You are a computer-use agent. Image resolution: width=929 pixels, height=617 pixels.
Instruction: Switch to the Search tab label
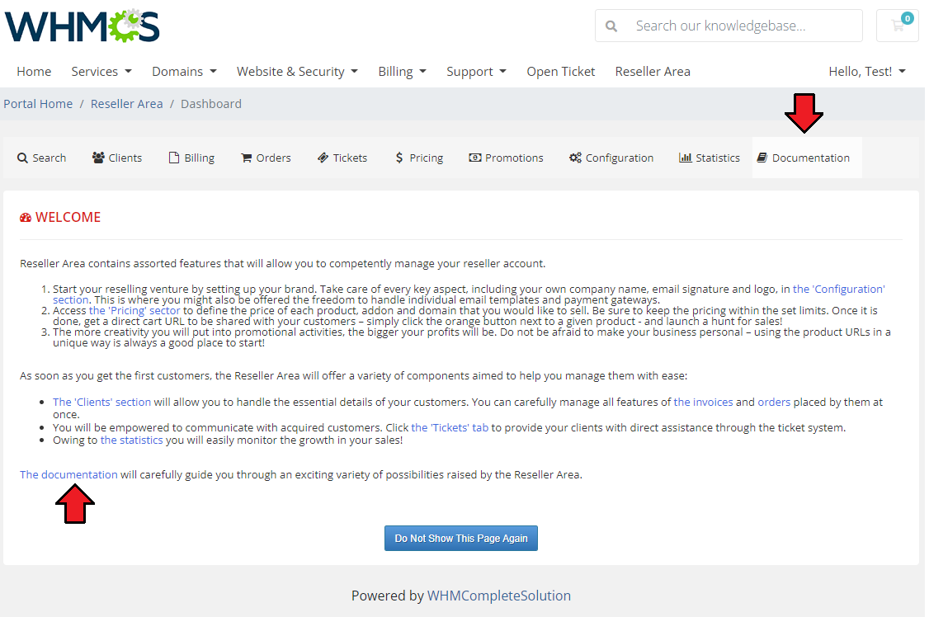50,158
